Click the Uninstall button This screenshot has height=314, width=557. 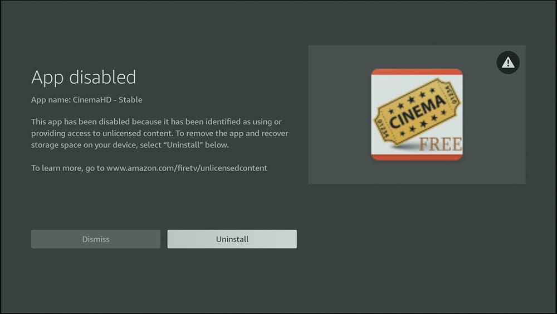232,239
